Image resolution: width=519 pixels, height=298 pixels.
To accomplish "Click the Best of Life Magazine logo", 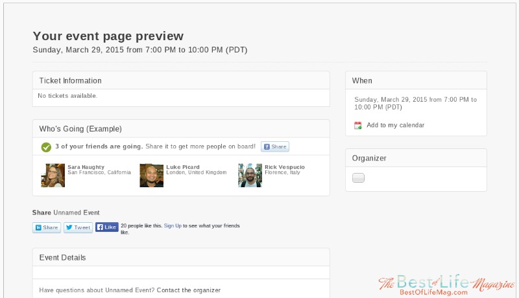I will tap(446, 285).
